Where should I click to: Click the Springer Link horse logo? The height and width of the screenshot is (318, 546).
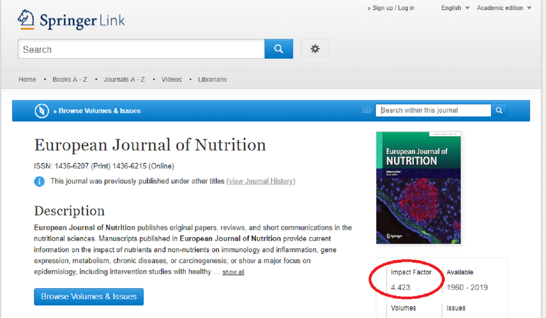point(26,19)
